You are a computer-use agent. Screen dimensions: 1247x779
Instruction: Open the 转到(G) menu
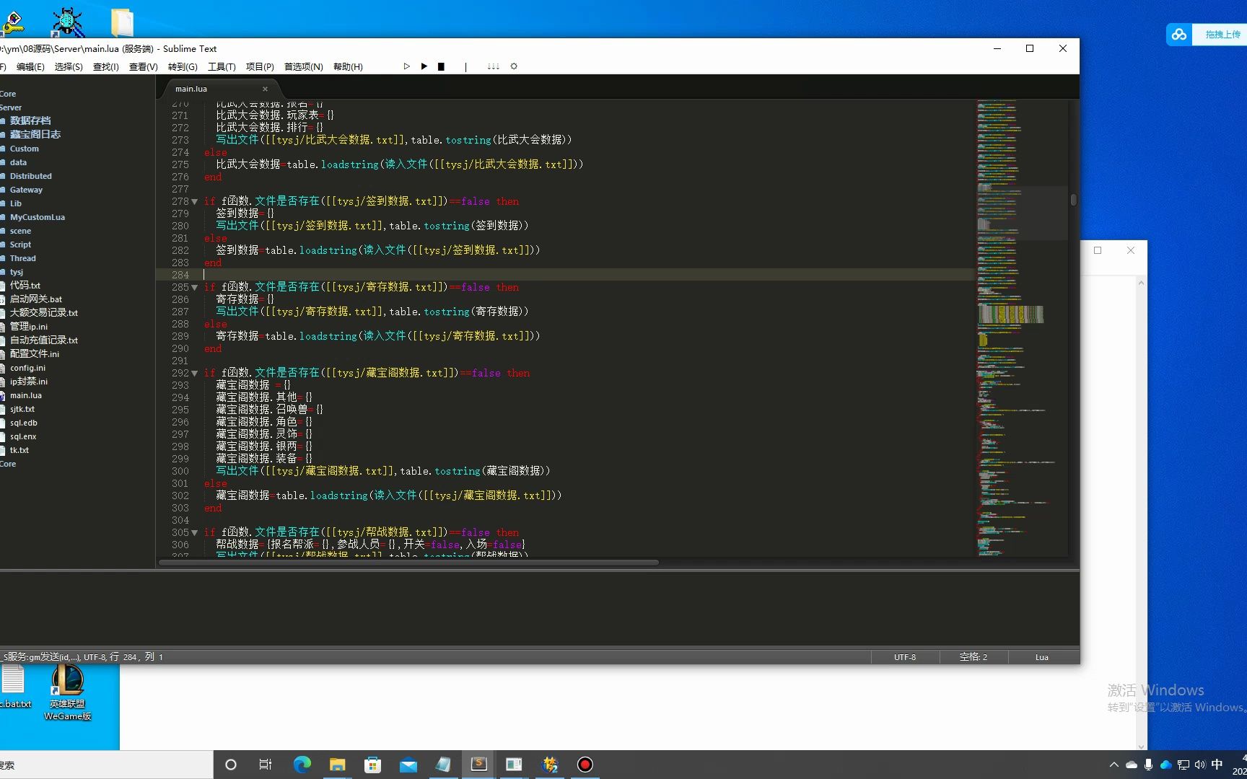(x=183, y=66)
